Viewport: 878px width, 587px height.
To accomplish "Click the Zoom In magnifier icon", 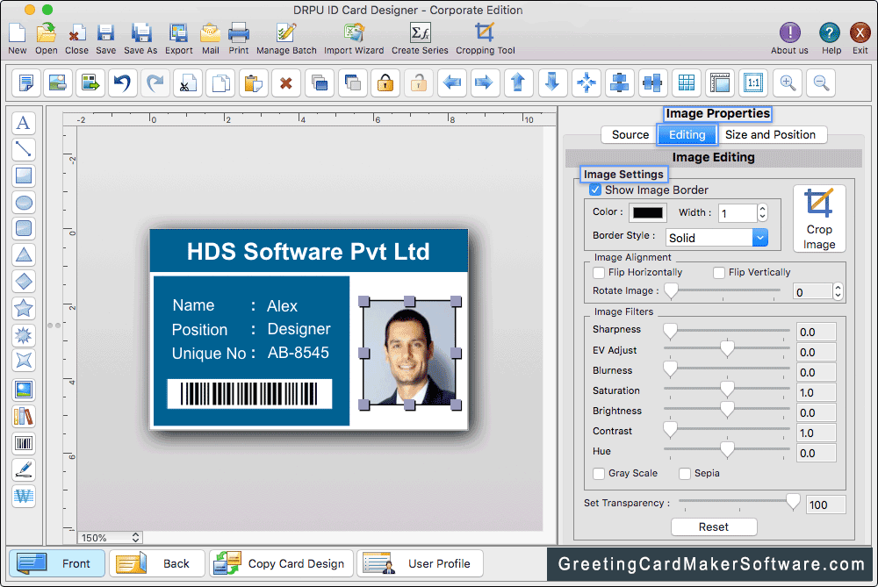I will [x=788, y=82].
